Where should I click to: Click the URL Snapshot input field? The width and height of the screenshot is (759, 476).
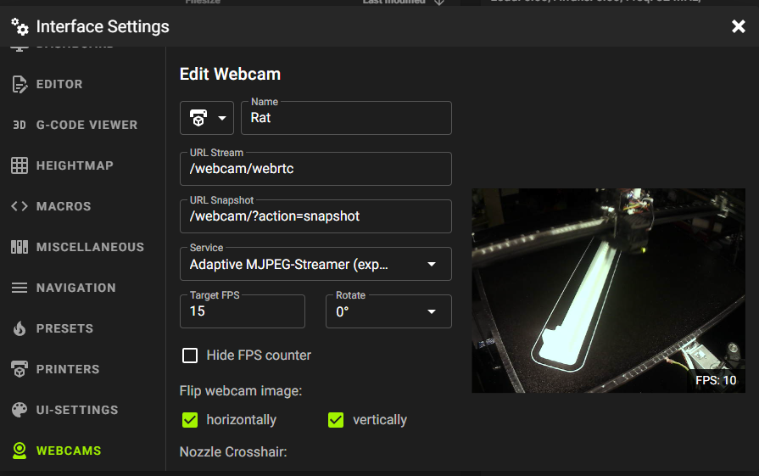click(x=315, y=216)
